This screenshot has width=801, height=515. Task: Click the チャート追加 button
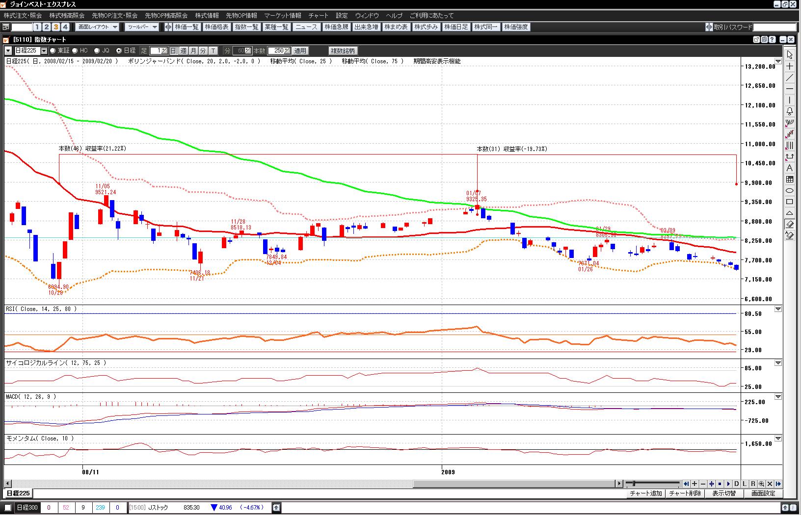[645, 493]
